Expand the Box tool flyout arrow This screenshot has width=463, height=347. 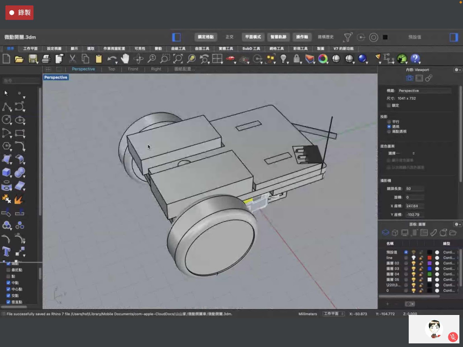click(11, 176)
